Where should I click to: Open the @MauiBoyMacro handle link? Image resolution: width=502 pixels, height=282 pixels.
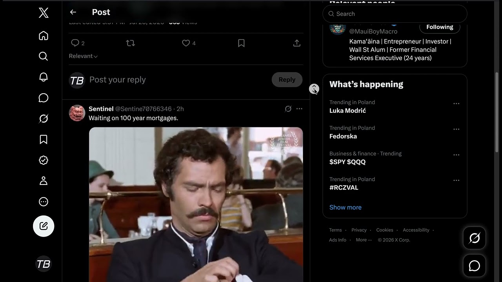[x=373, y=31]
